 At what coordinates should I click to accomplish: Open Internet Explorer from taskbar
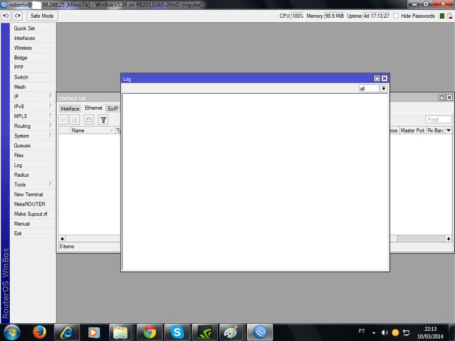(67, 332)
